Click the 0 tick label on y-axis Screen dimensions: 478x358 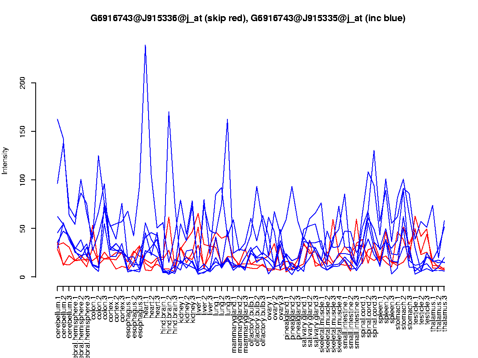coord(23,277)
